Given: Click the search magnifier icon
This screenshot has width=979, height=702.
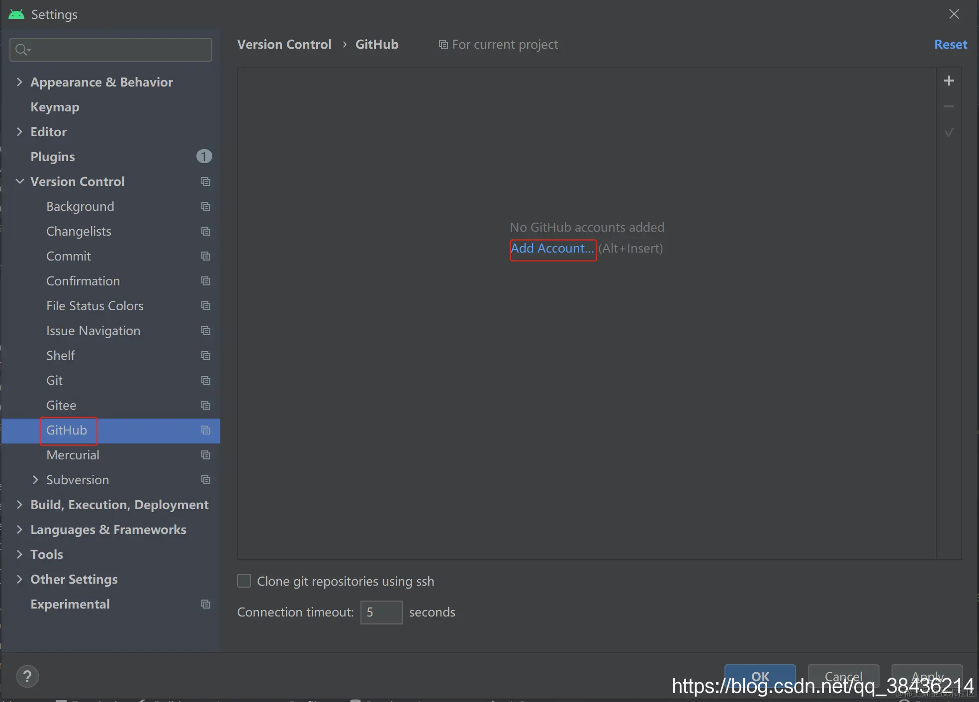Looking at the screenshot, I should [22, 50].
